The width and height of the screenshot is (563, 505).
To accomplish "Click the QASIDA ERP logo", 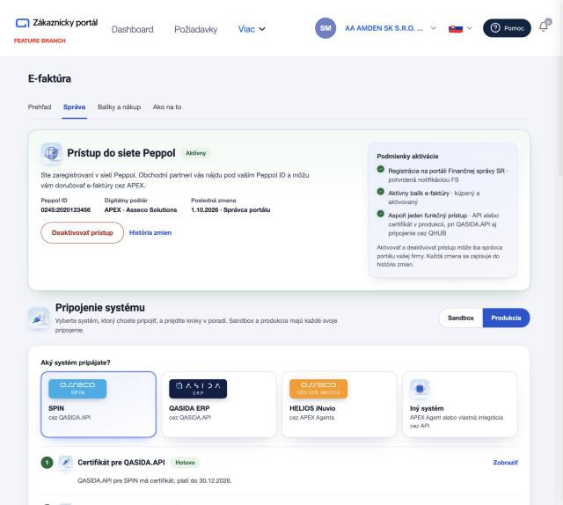I will click(x=198, y=389).
